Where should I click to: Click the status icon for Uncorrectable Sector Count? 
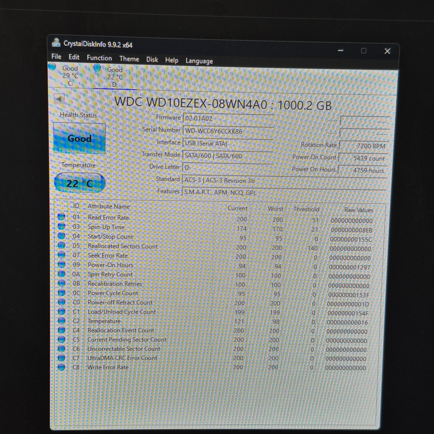61,349
